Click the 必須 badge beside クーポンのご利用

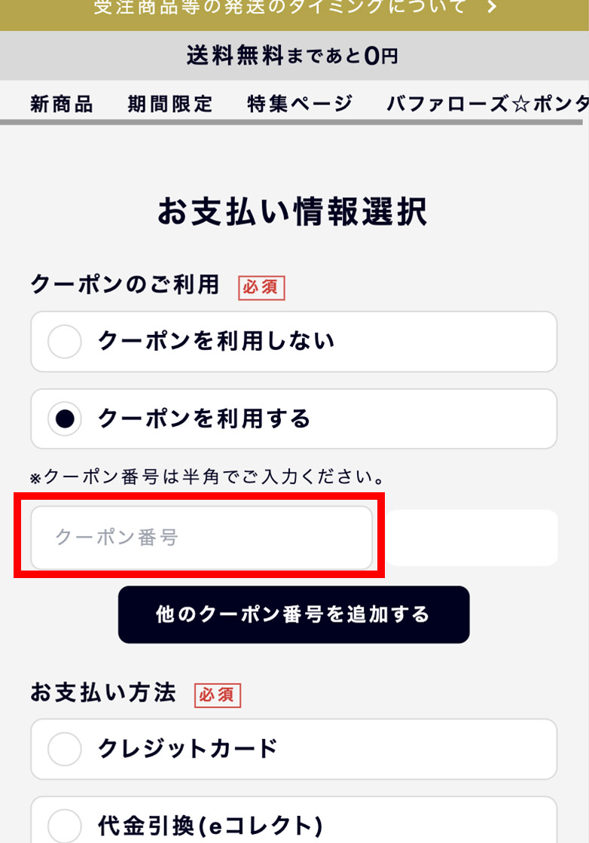[x=261, y=288]
